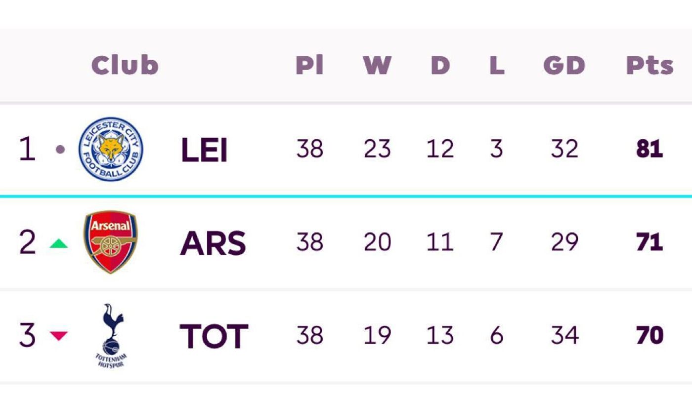Select the LEI club abbreviation

(x=204, y=150)
